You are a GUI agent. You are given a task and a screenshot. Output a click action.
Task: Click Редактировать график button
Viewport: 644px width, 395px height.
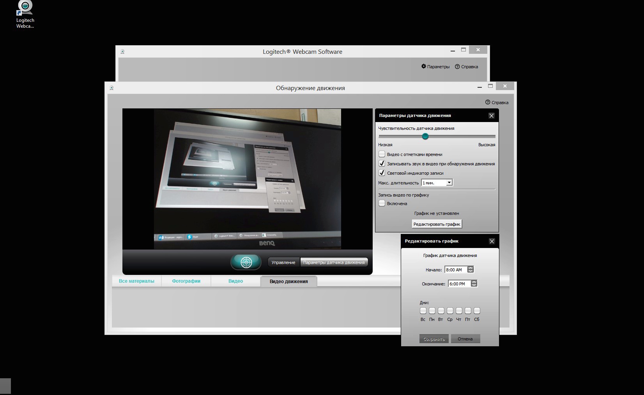[x=437, y=224]
